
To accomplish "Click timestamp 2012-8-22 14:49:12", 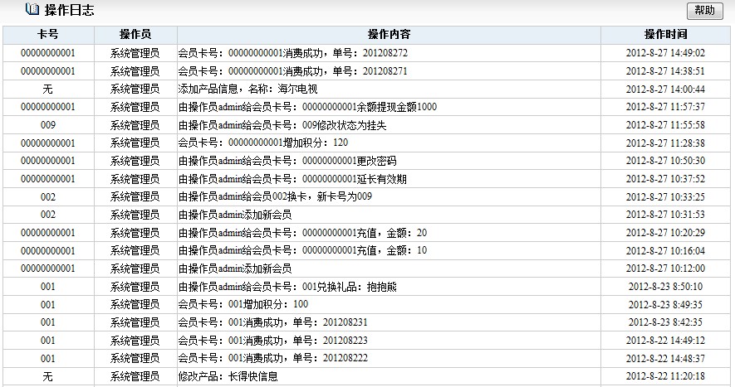I will (665, 341).
